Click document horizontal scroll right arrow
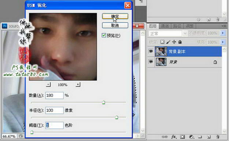This screenshot has width=229, height=141. [137, 136]
